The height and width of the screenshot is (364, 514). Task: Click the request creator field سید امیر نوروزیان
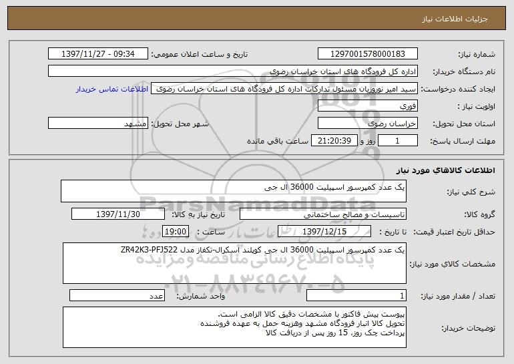[284, 89]
